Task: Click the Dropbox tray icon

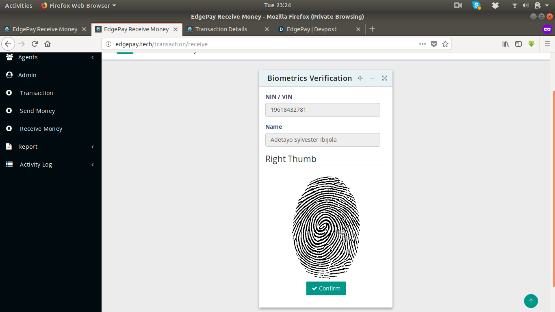Action: pos(495,5)
